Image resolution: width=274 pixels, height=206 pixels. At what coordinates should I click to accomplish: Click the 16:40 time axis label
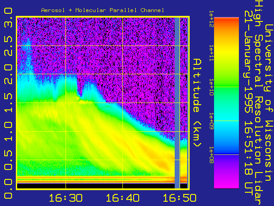(x=123, y=198)
